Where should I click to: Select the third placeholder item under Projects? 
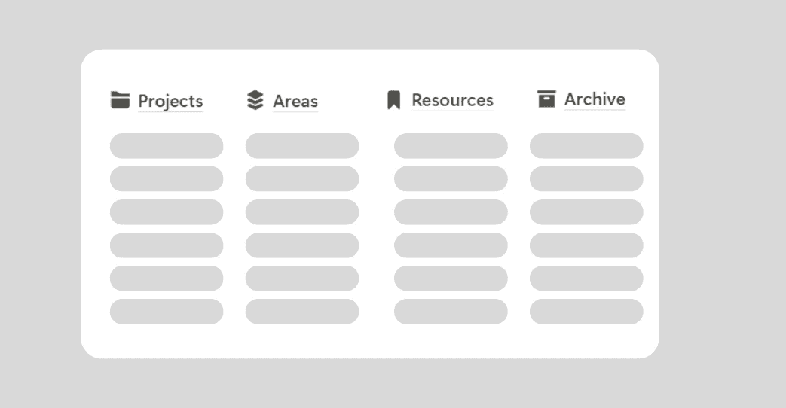(167, 212)
